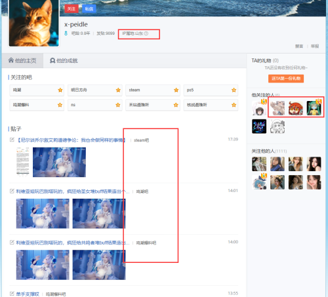Open the post timestamped 17:39 in steam吧
The image size is (328, 297).
coord(72,140)
